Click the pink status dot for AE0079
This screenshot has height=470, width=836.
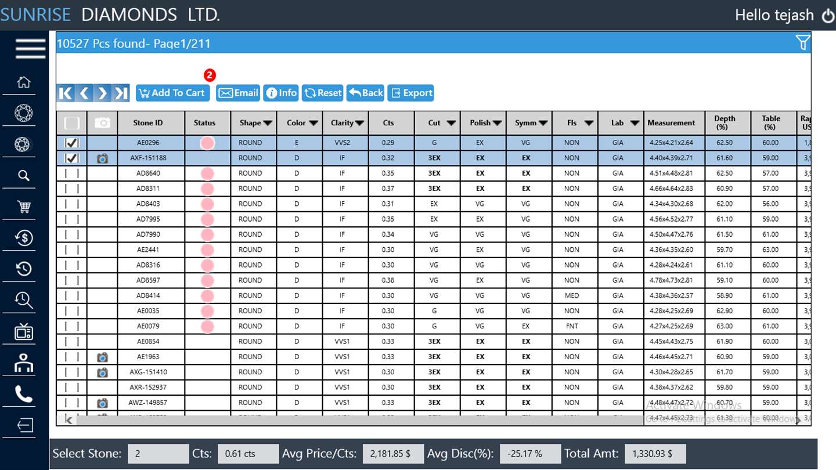(207, 326)
